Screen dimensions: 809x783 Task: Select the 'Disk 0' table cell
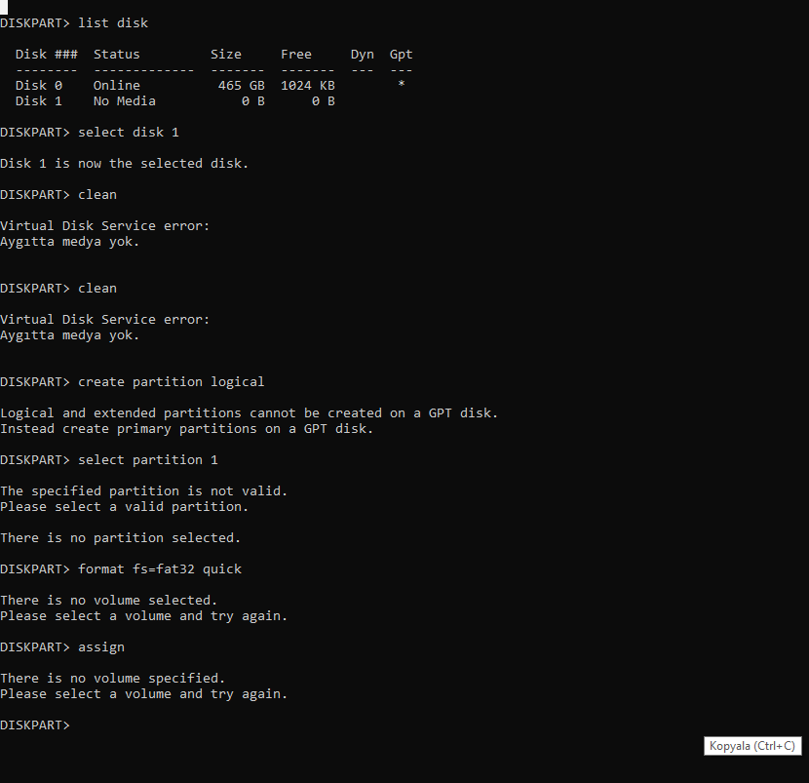[39, 85]
